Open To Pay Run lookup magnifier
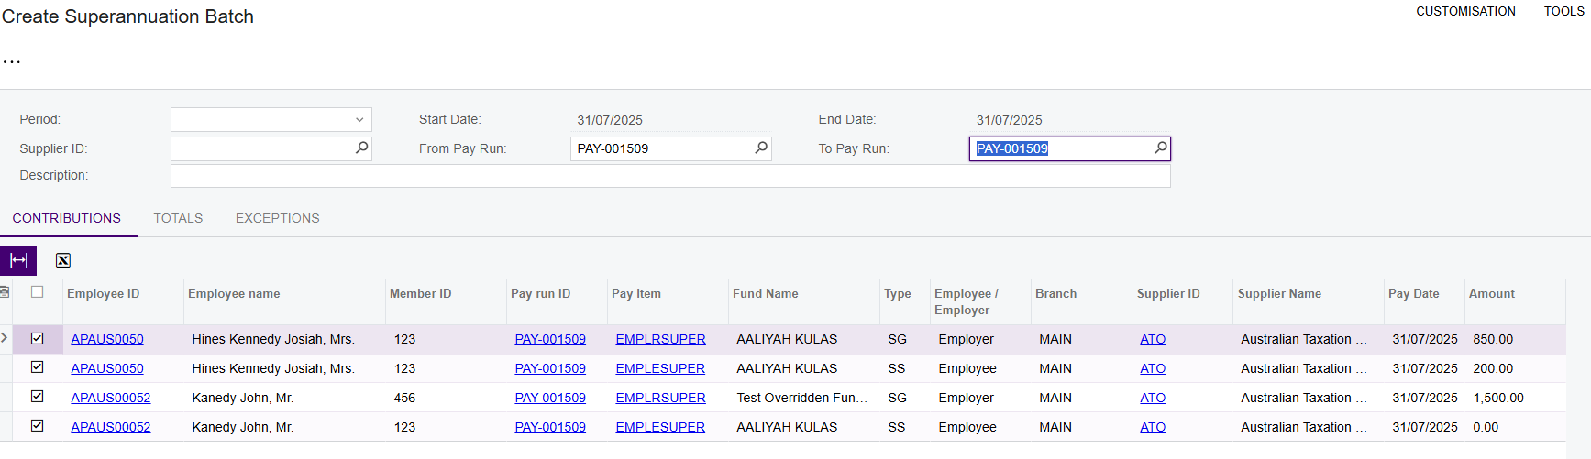Image resolution: width=1591 pixels, height=459 pixels. point(1160,148)
